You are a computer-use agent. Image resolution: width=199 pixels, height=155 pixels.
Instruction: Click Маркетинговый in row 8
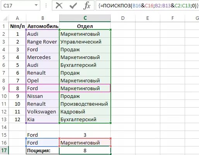85,80
